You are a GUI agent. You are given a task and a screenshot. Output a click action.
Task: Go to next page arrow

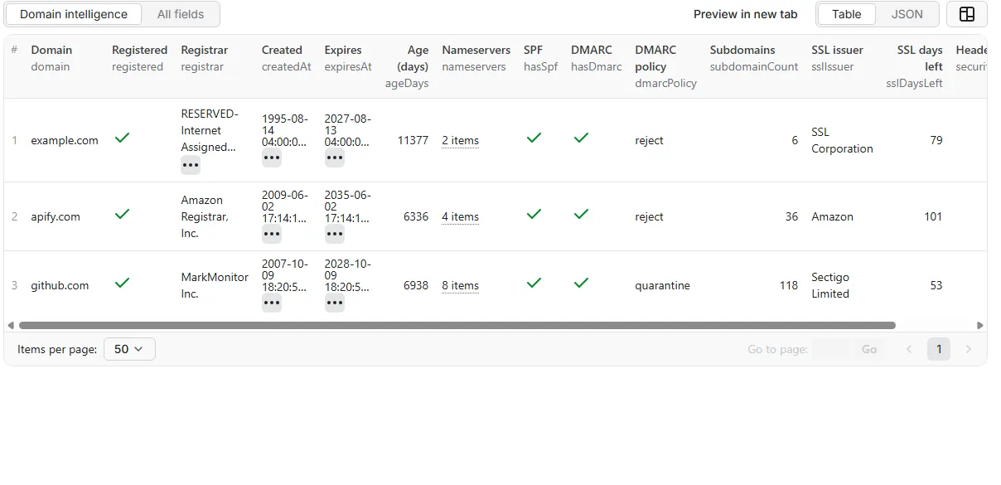(x=968, y=349)
